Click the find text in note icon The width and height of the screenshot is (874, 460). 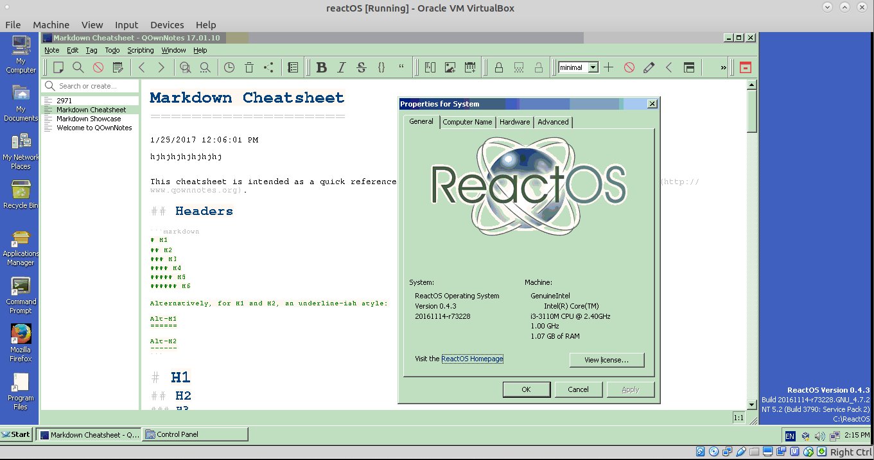coord(205,67)
